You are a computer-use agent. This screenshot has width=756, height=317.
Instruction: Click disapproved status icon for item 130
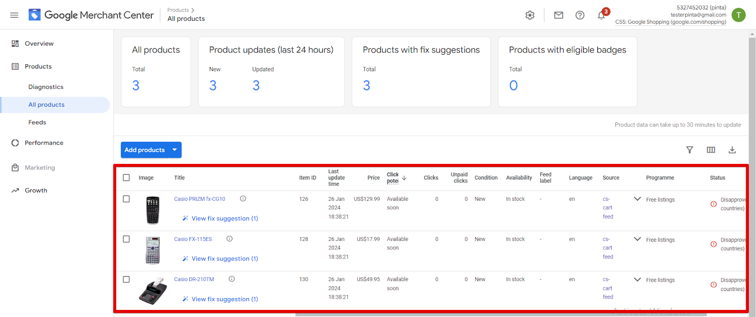pos(713,284)
